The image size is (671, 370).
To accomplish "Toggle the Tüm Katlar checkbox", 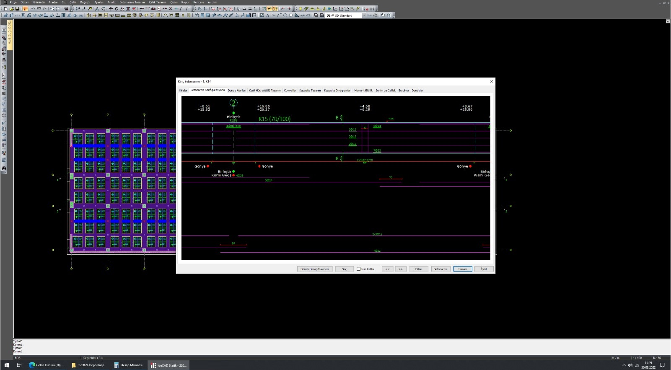I will 358,269.
